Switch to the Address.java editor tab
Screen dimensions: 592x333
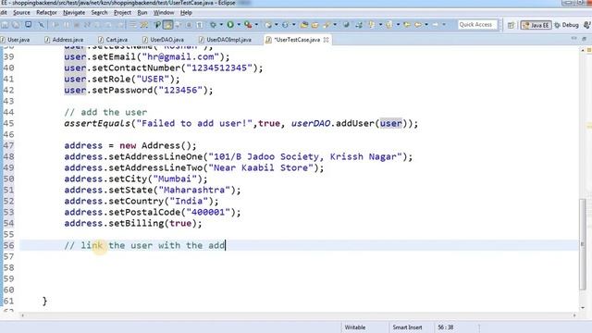64,40
